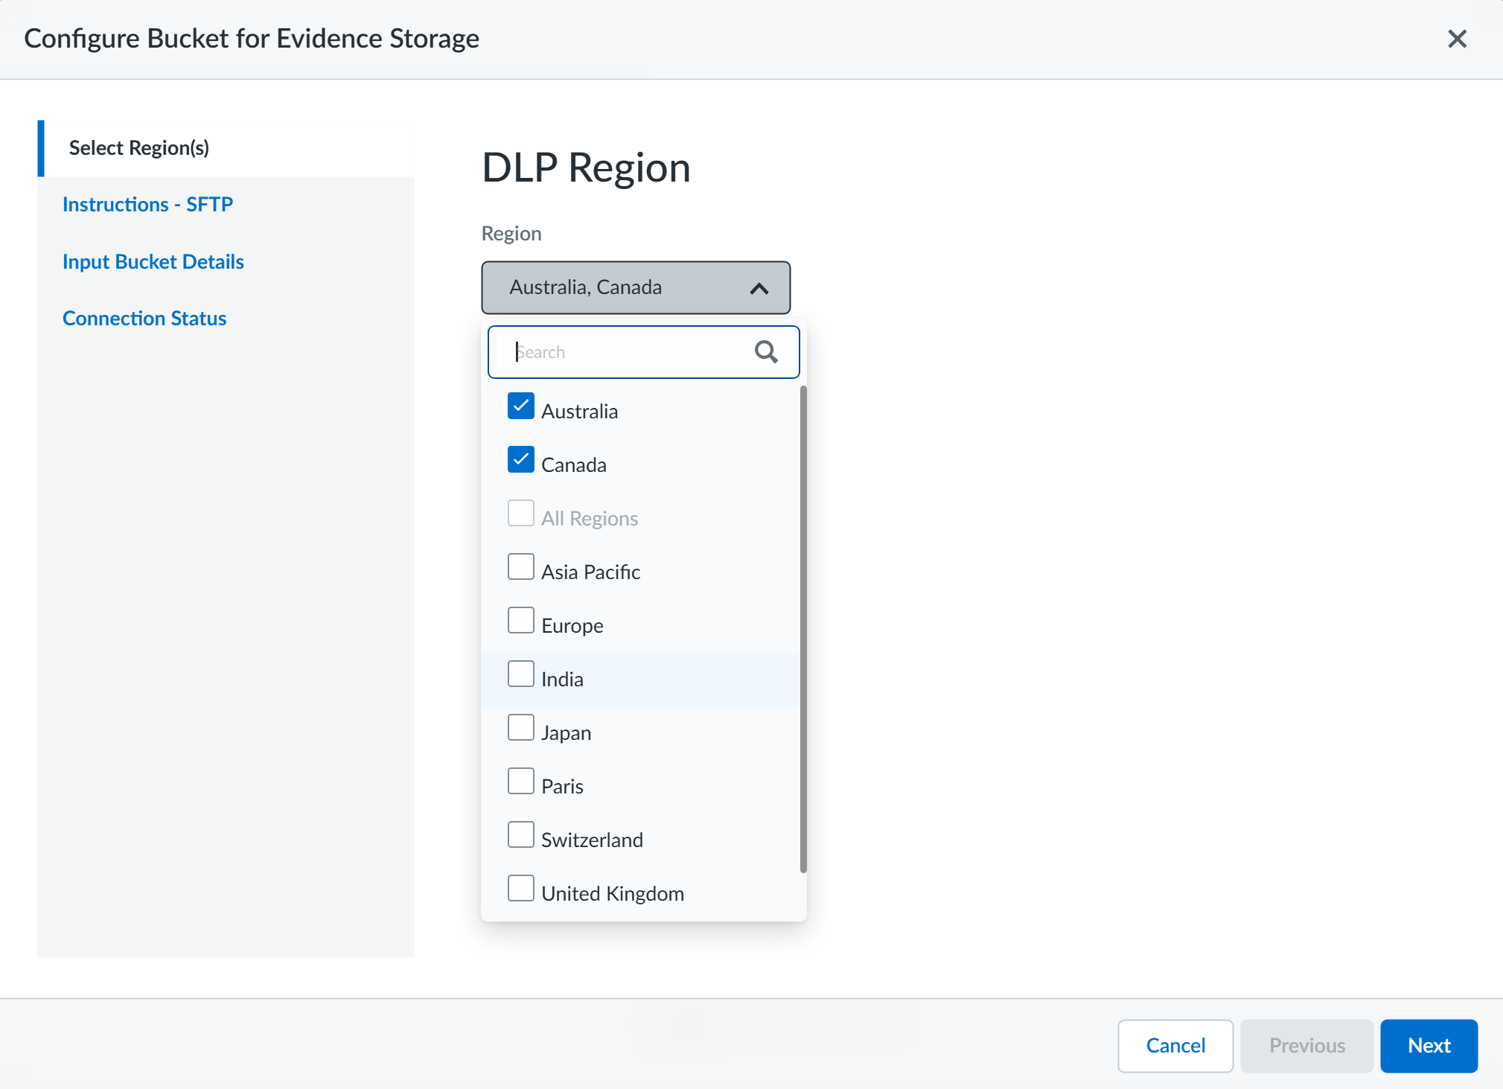
Task: Enable the Europe region checkbox
Action: 521,621
